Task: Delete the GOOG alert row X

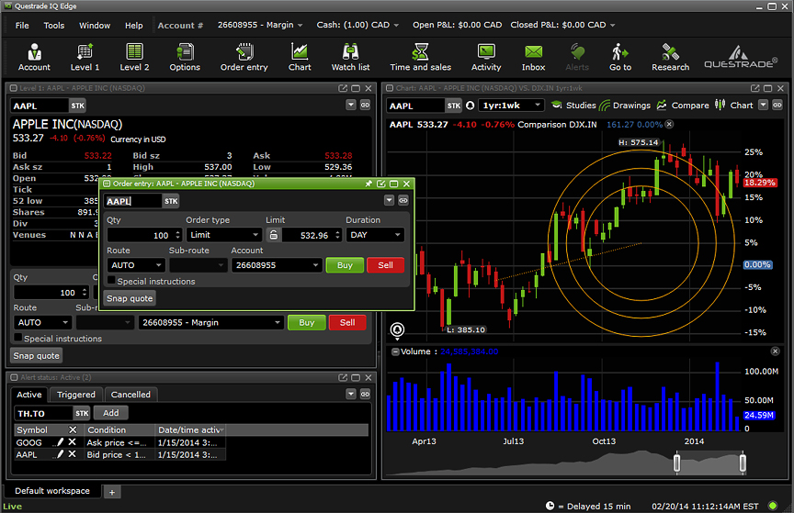Action: pyautogui.click(x=73, y=442)
